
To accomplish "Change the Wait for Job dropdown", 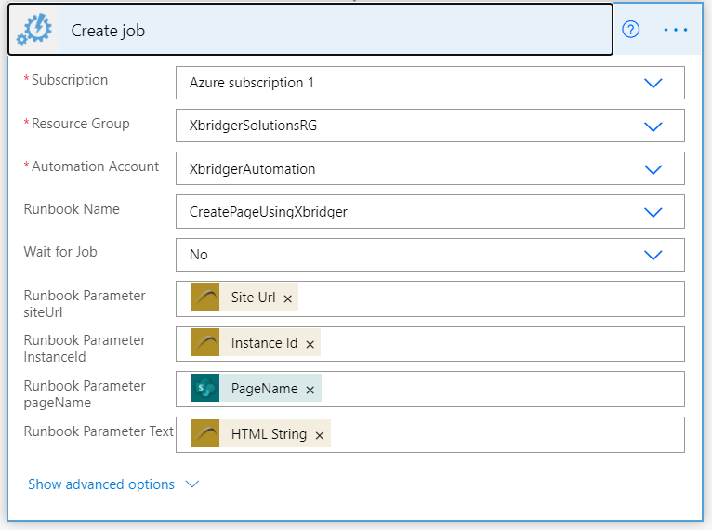I will 430,255.
